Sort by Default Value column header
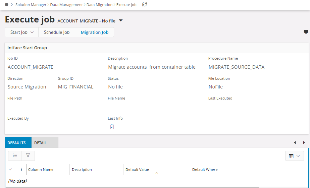Viewport: 310px width, 188px height. pos(137,170)
